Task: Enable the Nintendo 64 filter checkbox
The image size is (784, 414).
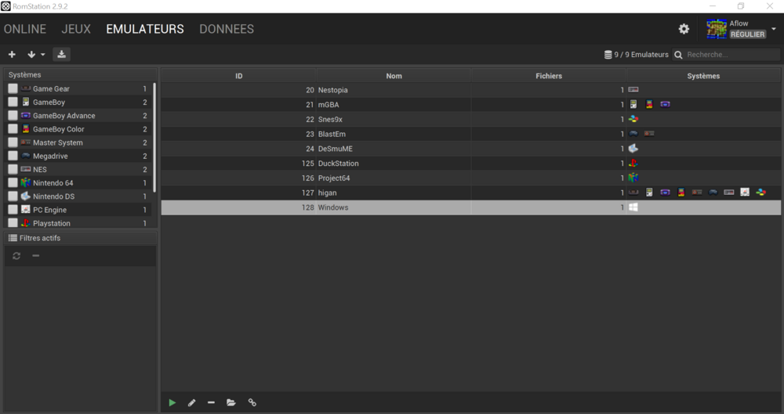Action: (13, 183)
